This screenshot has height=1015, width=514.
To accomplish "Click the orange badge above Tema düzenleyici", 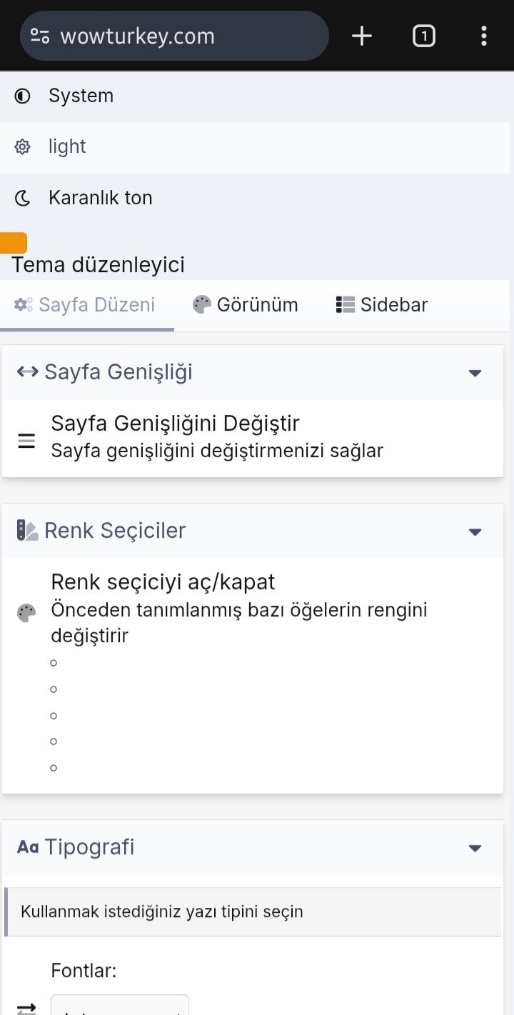I will click(x=13, y=243).
